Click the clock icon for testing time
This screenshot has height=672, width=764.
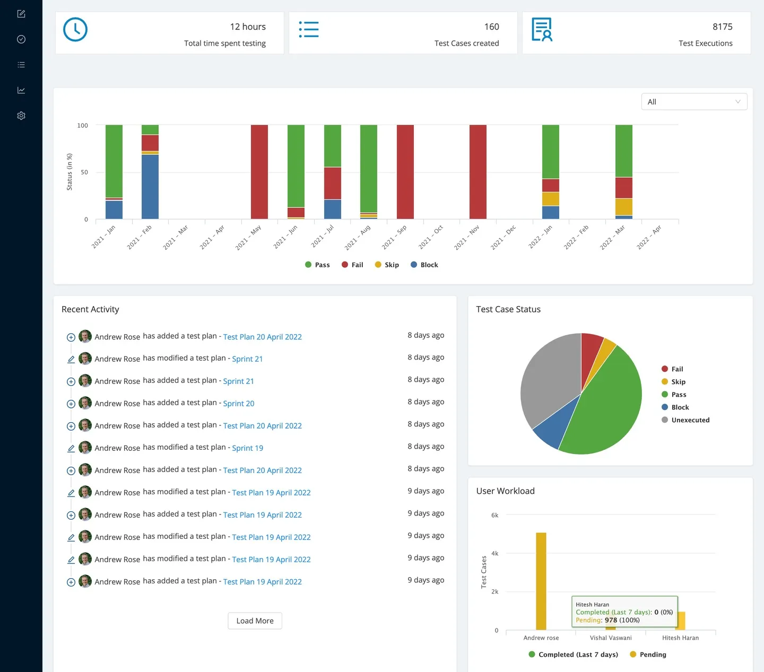(x=75, y=30)
